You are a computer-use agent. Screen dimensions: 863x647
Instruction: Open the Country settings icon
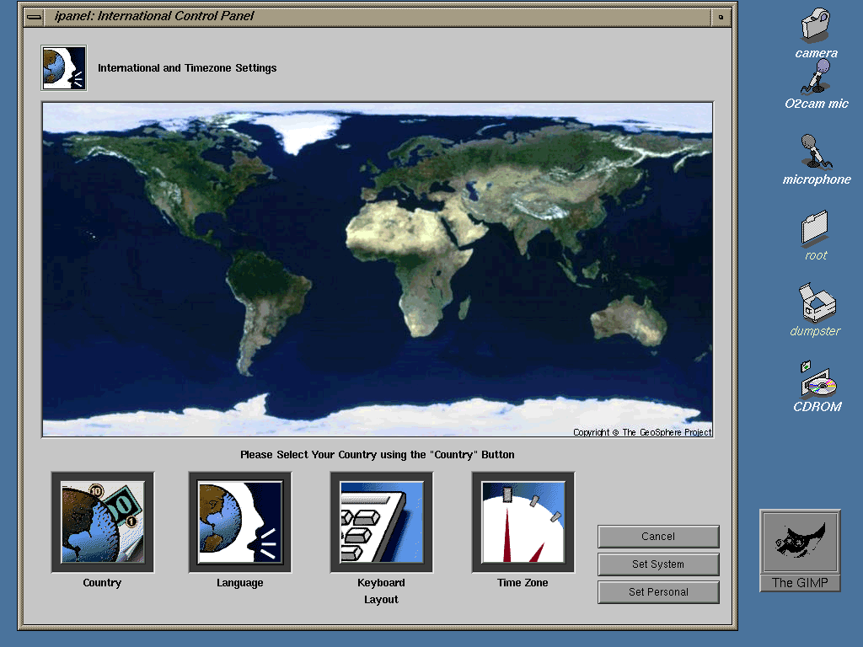pos(102,522)
